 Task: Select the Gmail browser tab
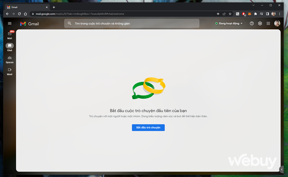pyautogui.click(x=27, y=7)
